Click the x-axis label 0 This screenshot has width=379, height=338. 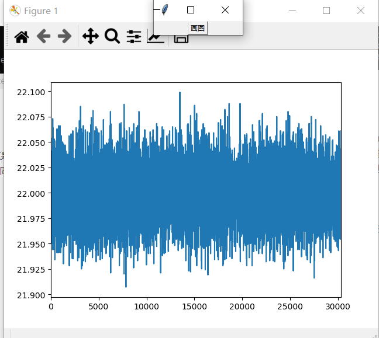coord(51,306)
